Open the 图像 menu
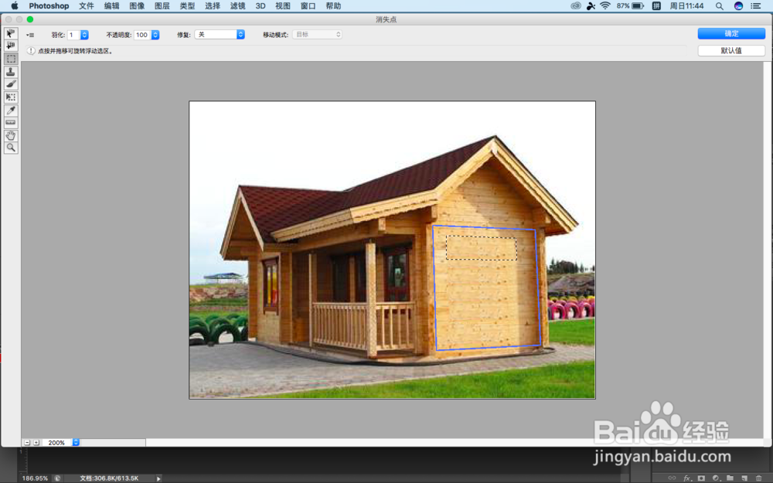The height and width of the screenshot is (483, 773). (x=137, y=6)
